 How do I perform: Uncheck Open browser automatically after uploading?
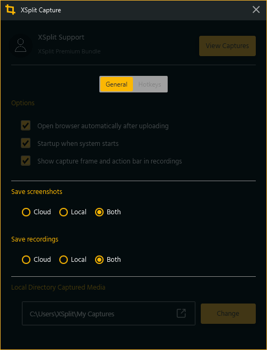tap(26, 126)
